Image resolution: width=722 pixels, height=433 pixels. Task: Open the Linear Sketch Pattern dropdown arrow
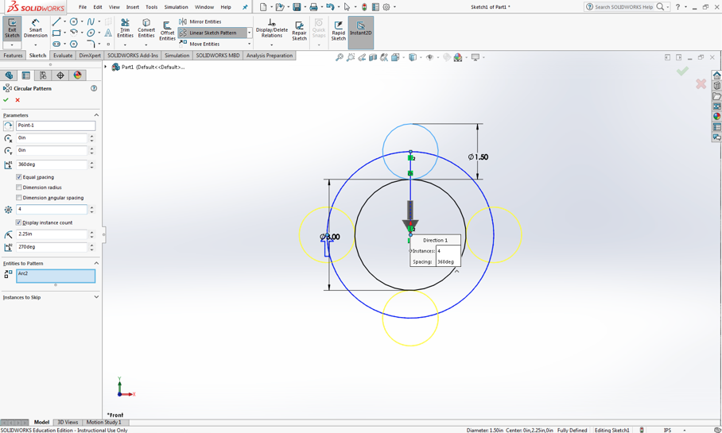(x=249, y=33)
